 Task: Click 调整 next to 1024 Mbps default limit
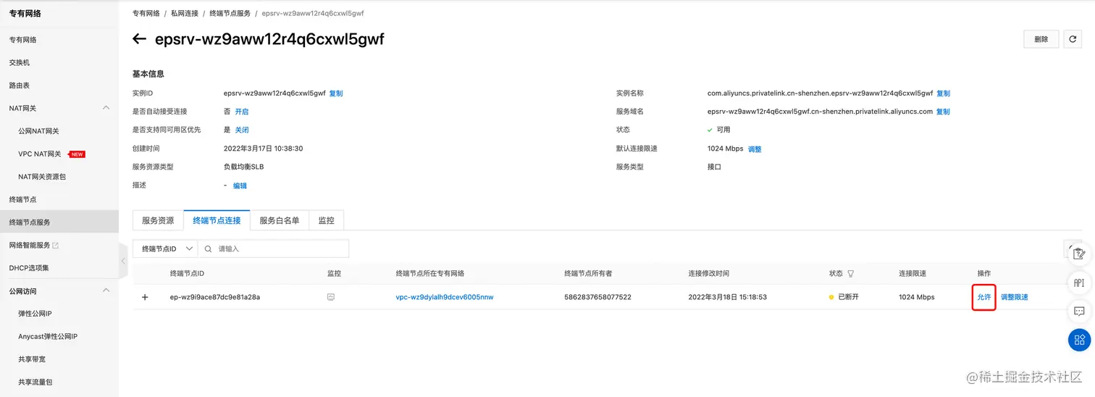click(x=755, y=149)
